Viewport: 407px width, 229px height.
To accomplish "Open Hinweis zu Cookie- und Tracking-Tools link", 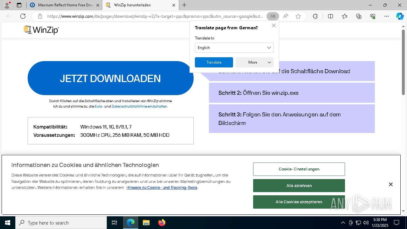I will pyautogui.click(x=162, y=188).
